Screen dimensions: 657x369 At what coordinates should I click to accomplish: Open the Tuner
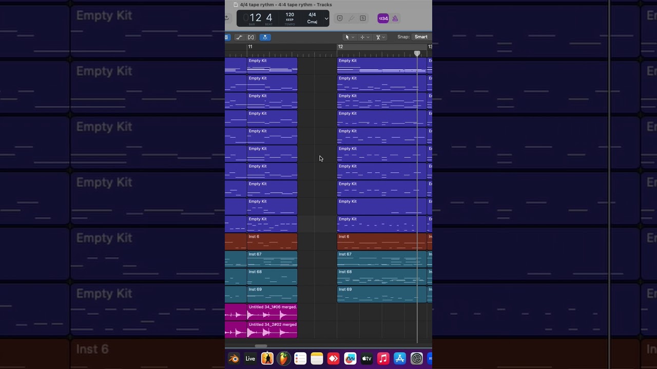(351, 18)
